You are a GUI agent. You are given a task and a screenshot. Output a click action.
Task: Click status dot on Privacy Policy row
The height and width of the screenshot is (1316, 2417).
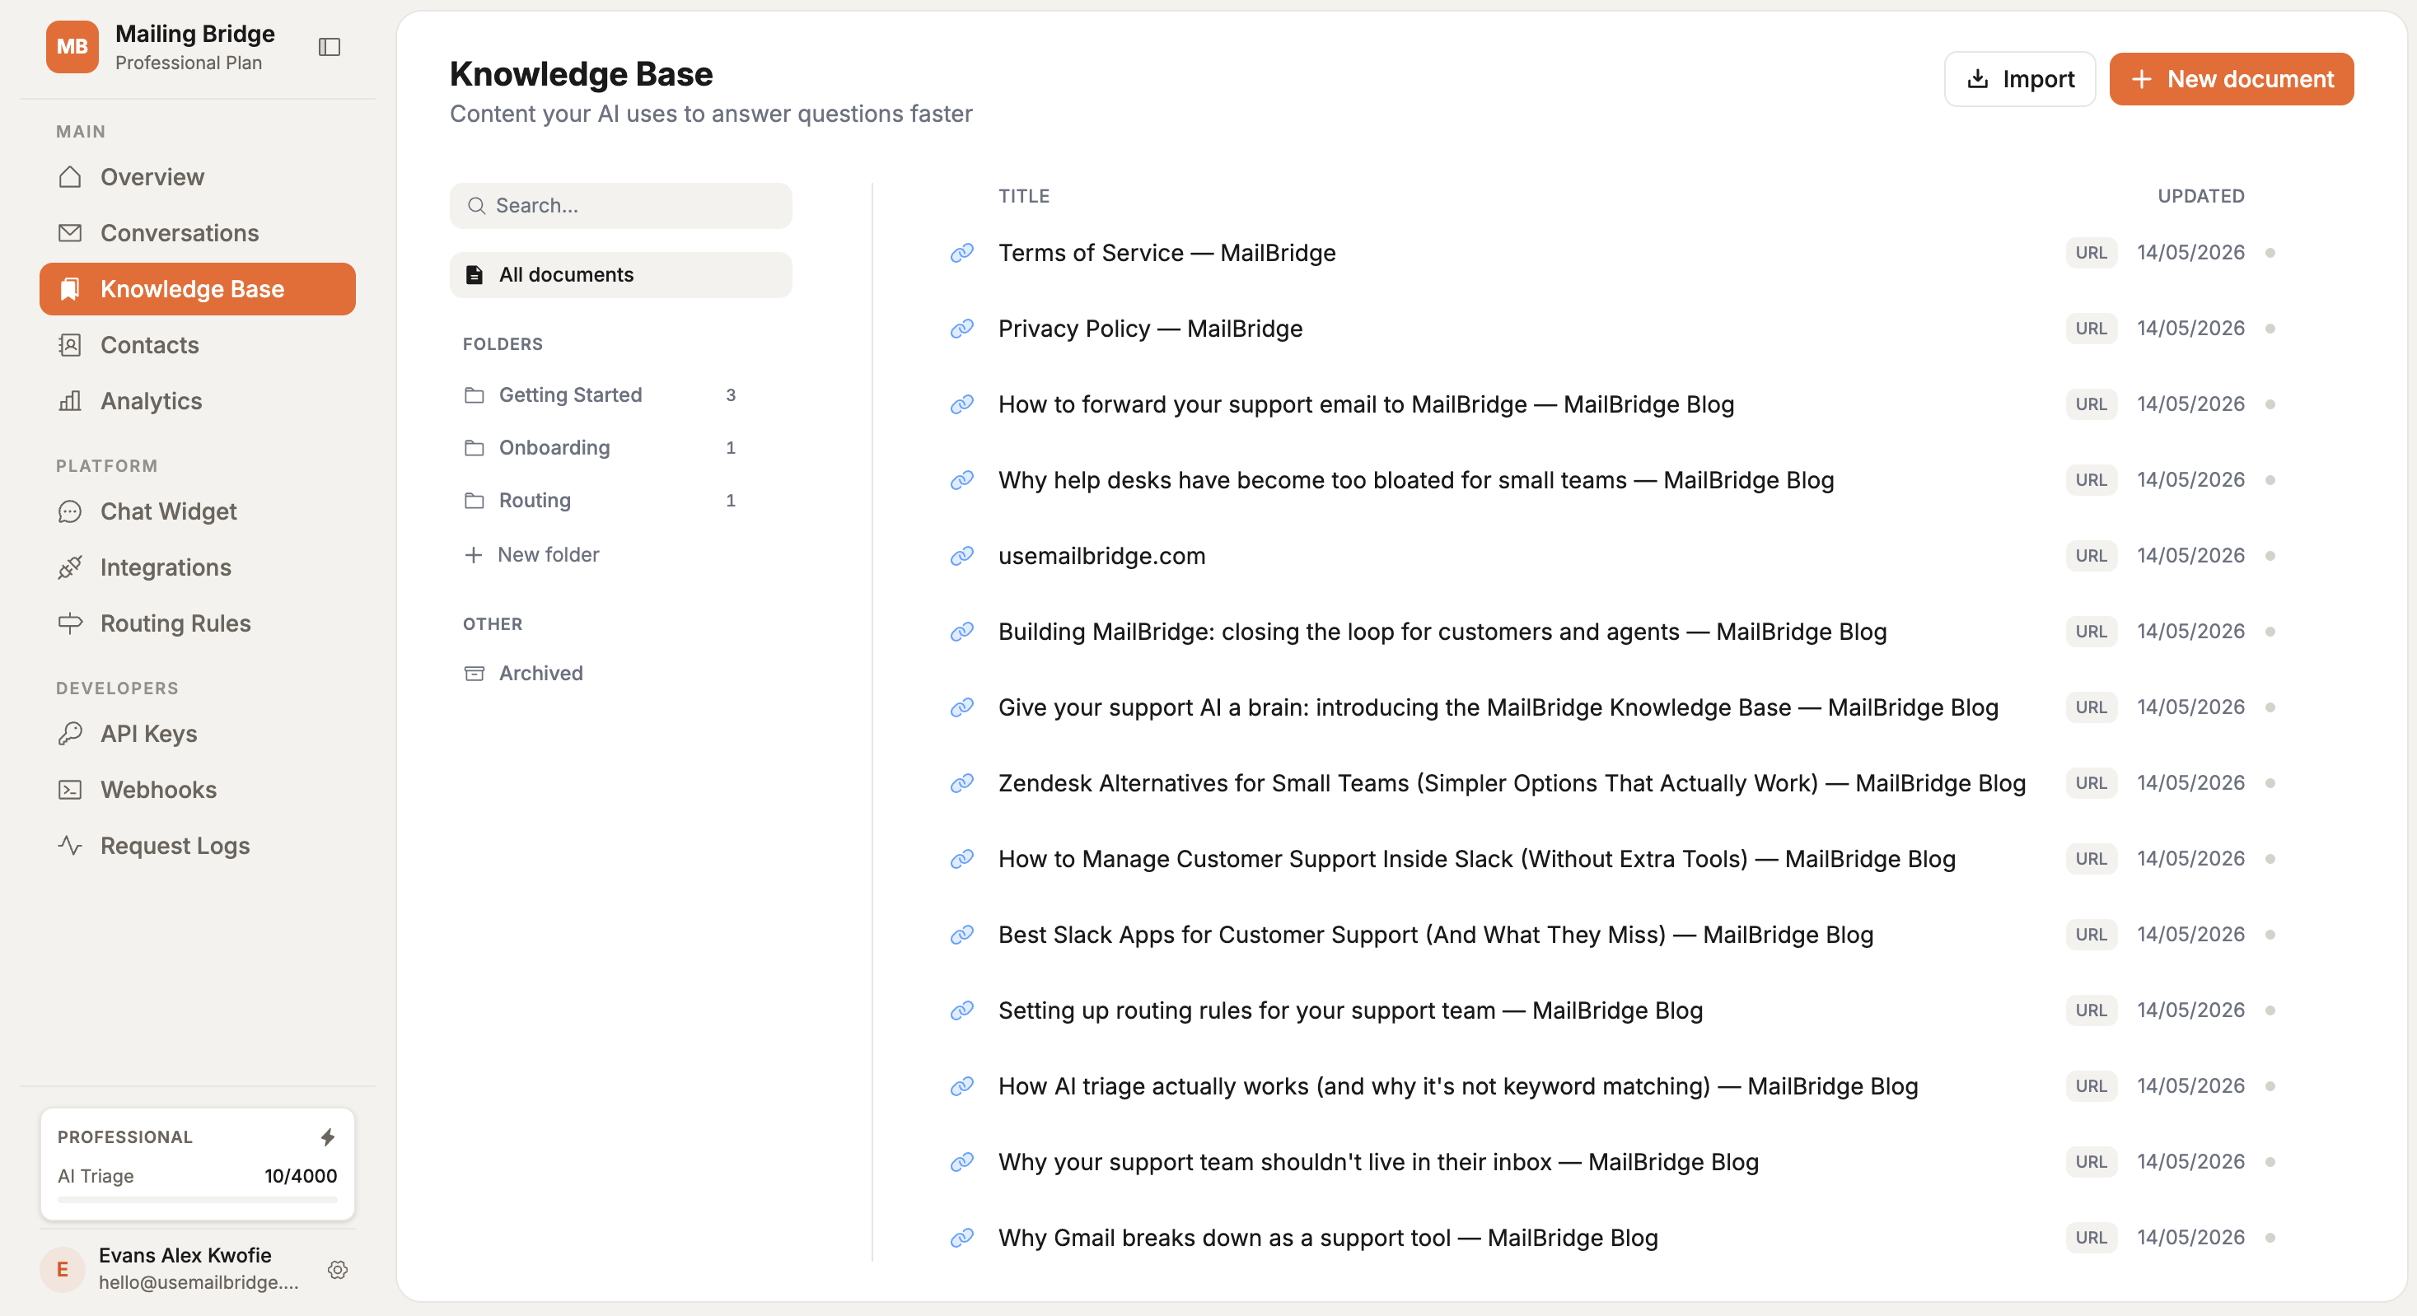pyautogui.click(x=2270, y=329)
